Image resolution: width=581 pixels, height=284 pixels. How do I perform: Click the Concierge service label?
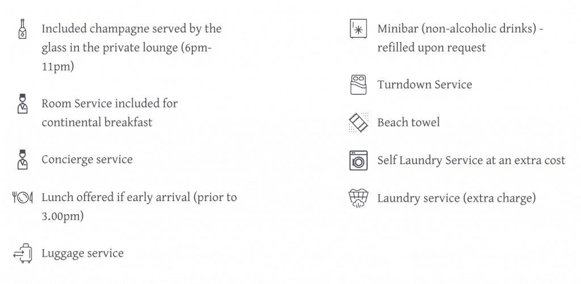tap(87, 160)
